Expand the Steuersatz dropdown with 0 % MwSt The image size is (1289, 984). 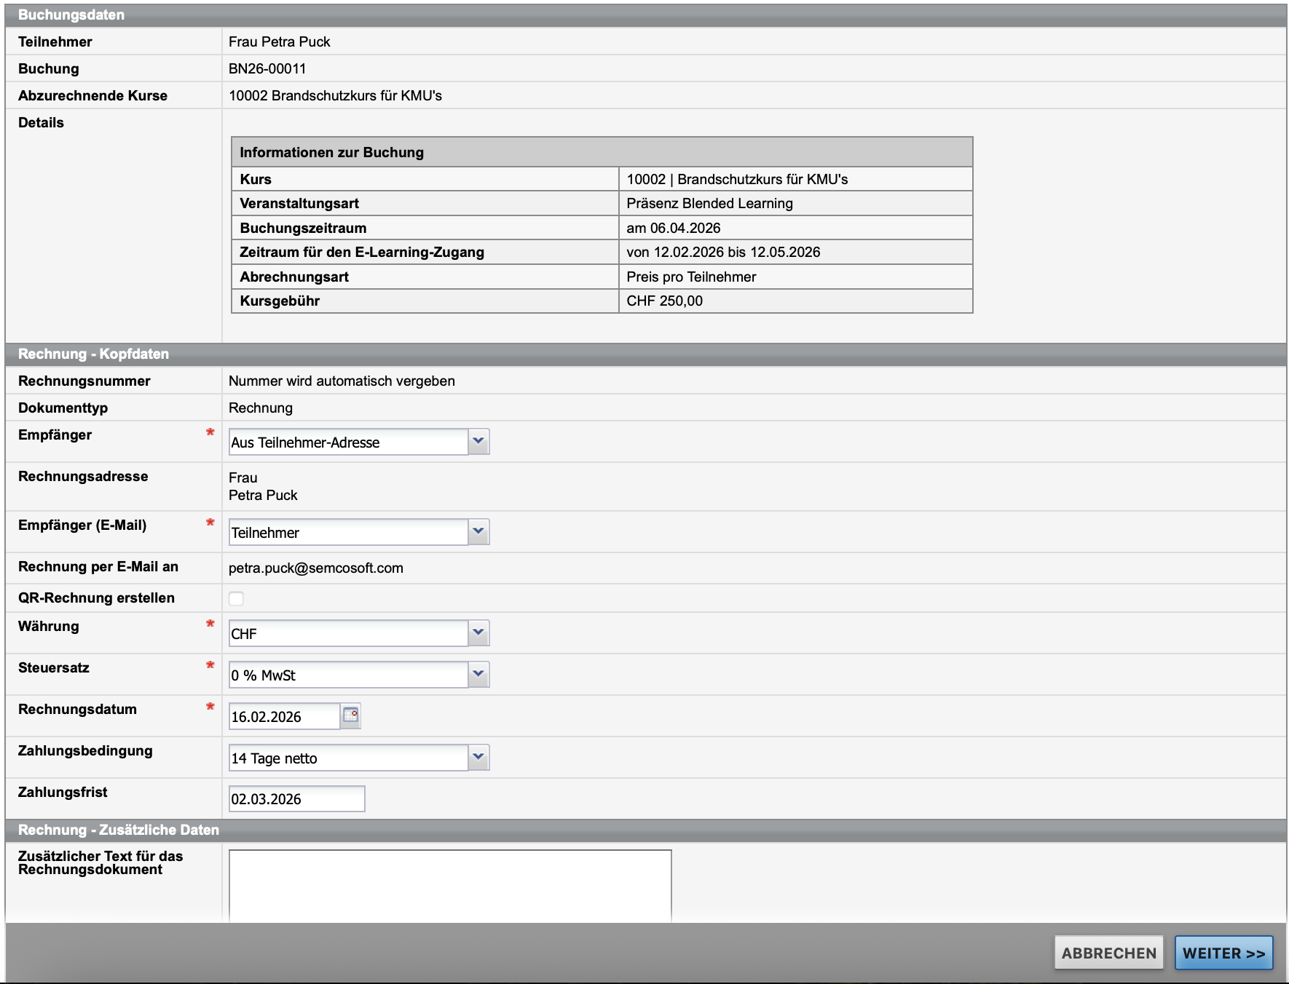click(x=358, y=675)
